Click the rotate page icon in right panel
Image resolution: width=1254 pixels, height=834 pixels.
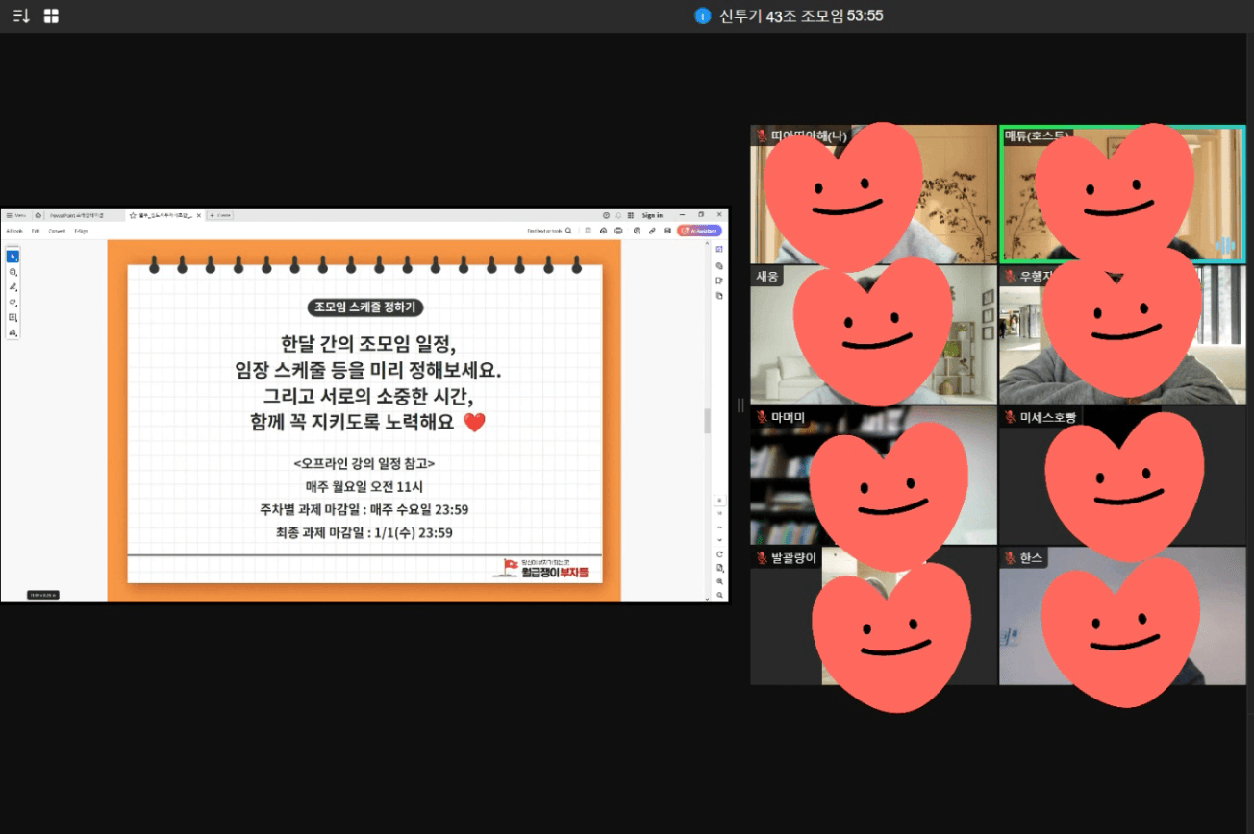point(719,554)
